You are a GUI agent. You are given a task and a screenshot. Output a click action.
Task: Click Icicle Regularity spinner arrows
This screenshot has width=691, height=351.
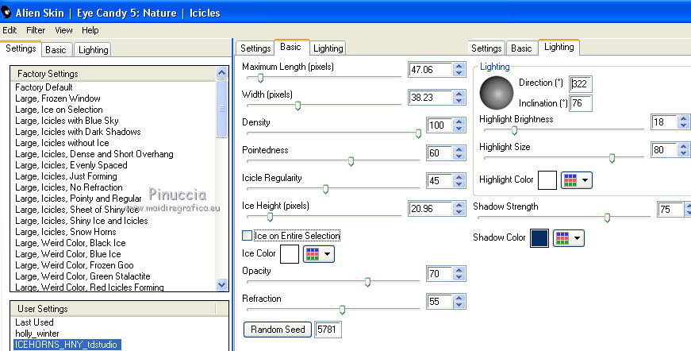pyautogui.click(x=459, y=181)
